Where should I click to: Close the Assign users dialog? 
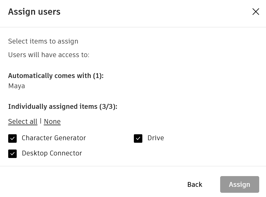[x=256, y=12]
